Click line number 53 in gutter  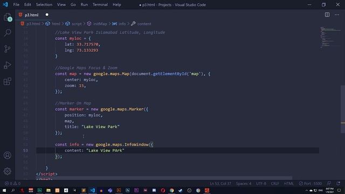pos(25,150)
